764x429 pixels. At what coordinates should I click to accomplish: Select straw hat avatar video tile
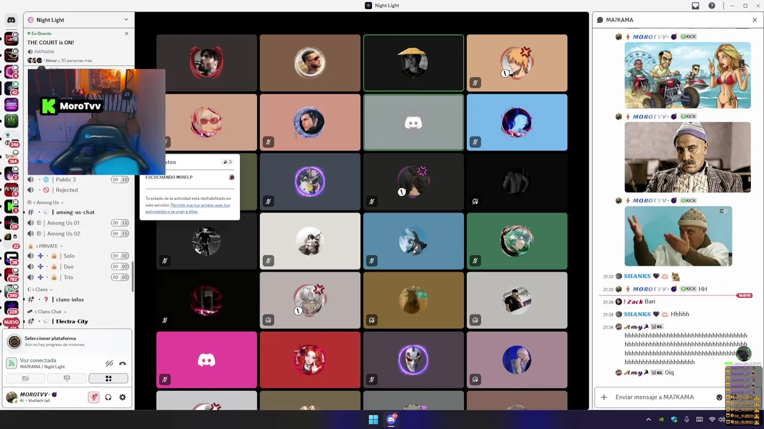click(x=413, y=63)
